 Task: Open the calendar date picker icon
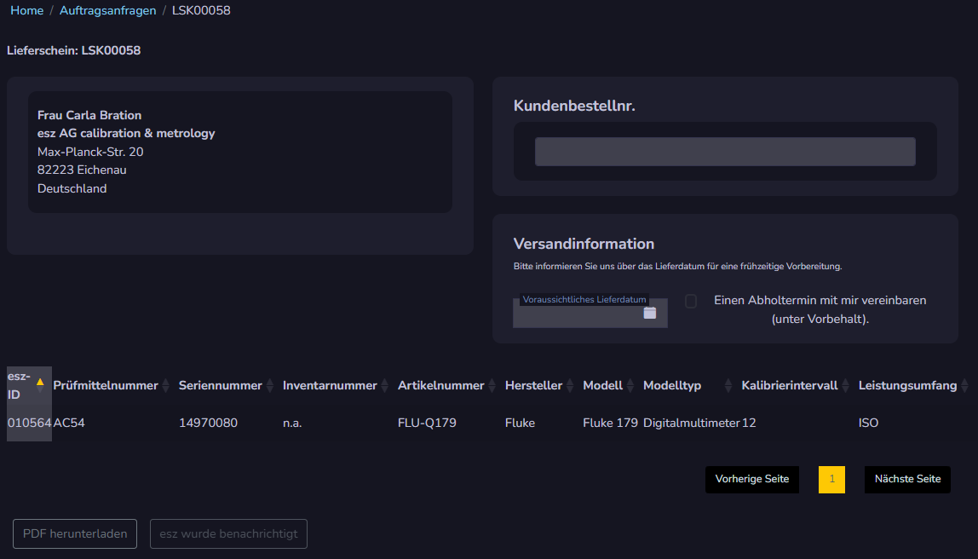[x=650, y=313]
